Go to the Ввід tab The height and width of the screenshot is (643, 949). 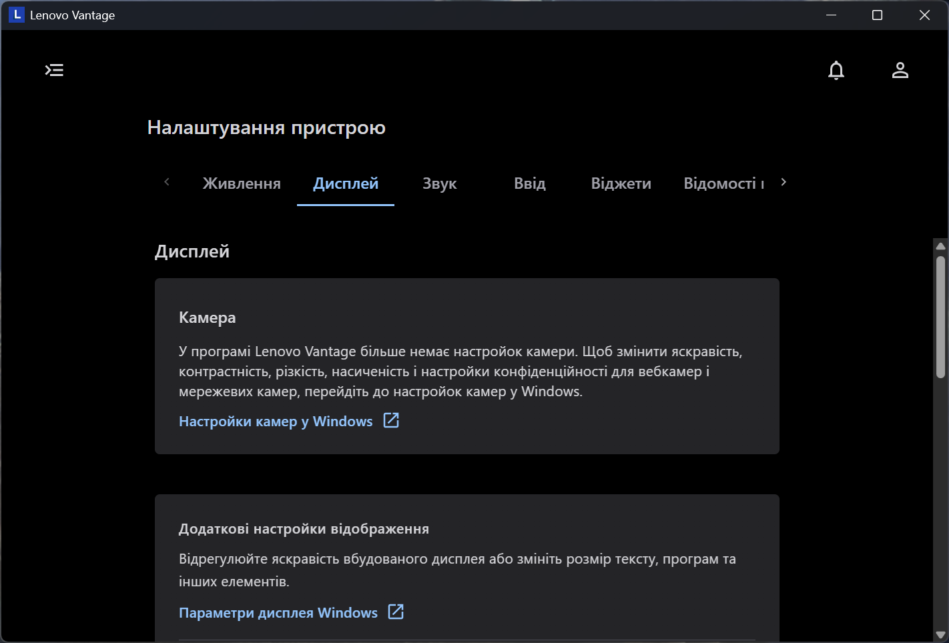(x=530, y=183)
